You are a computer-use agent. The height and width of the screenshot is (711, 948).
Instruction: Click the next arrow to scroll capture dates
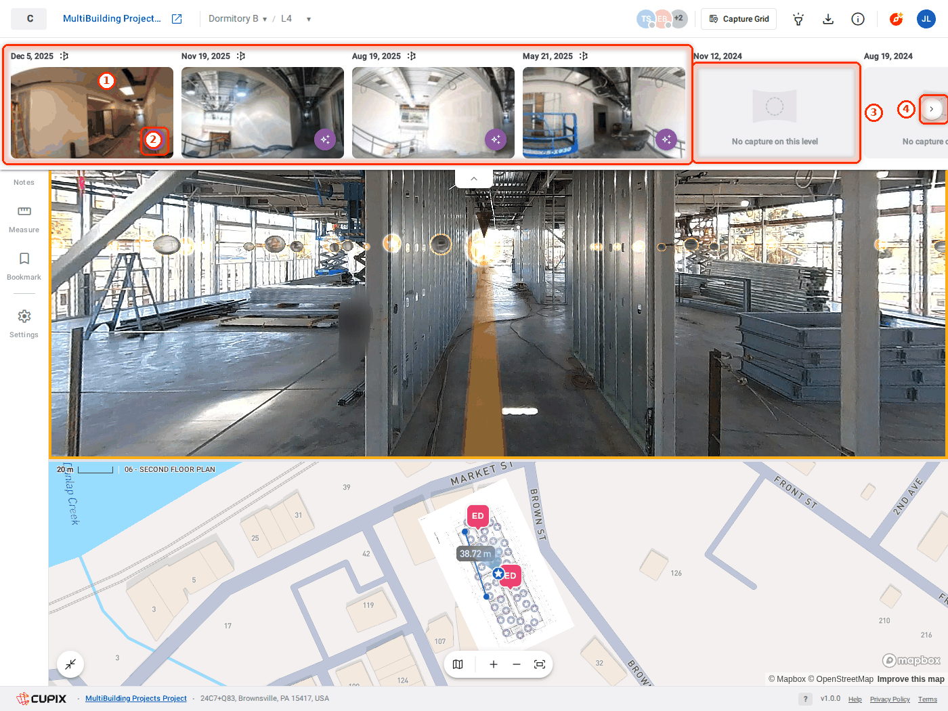click(x=932, y=109)
